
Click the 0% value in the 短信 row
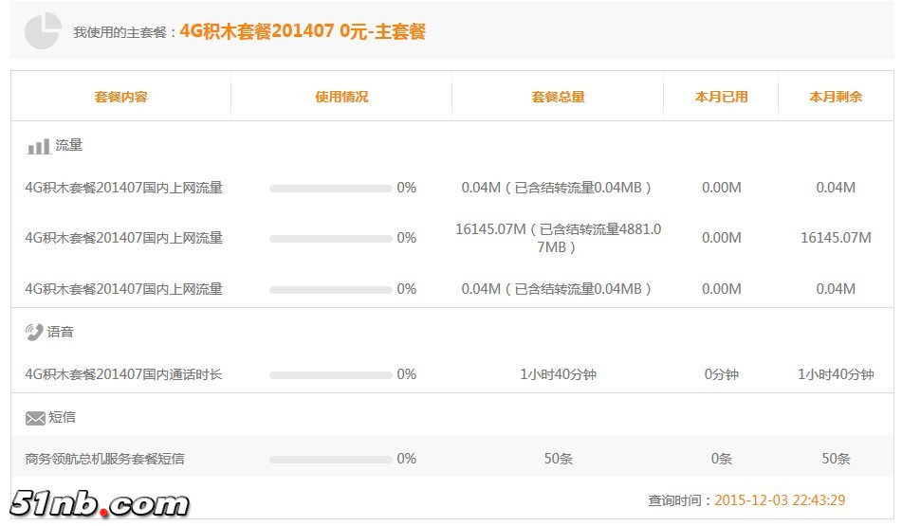coord(407,459)
